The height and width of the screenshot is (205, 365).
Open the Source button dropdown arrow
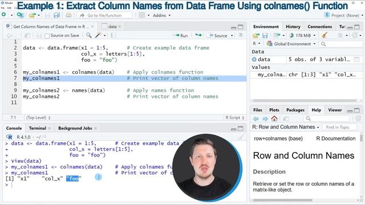[x=232, y=35]
